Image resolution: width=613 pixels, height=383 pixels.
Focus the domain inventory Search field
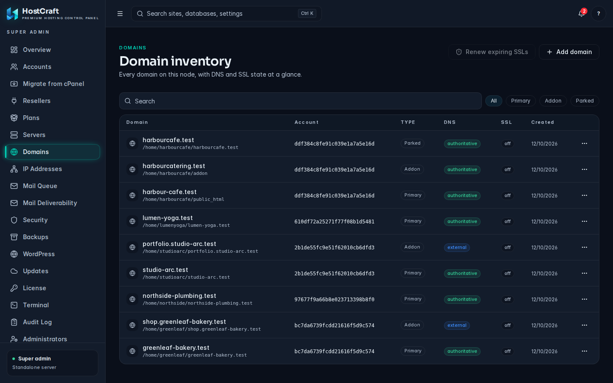tap(301, 101)
